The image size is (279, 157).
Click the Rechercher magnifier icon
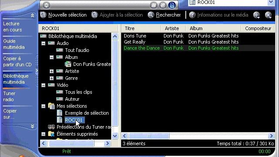[x=151, y=15]
